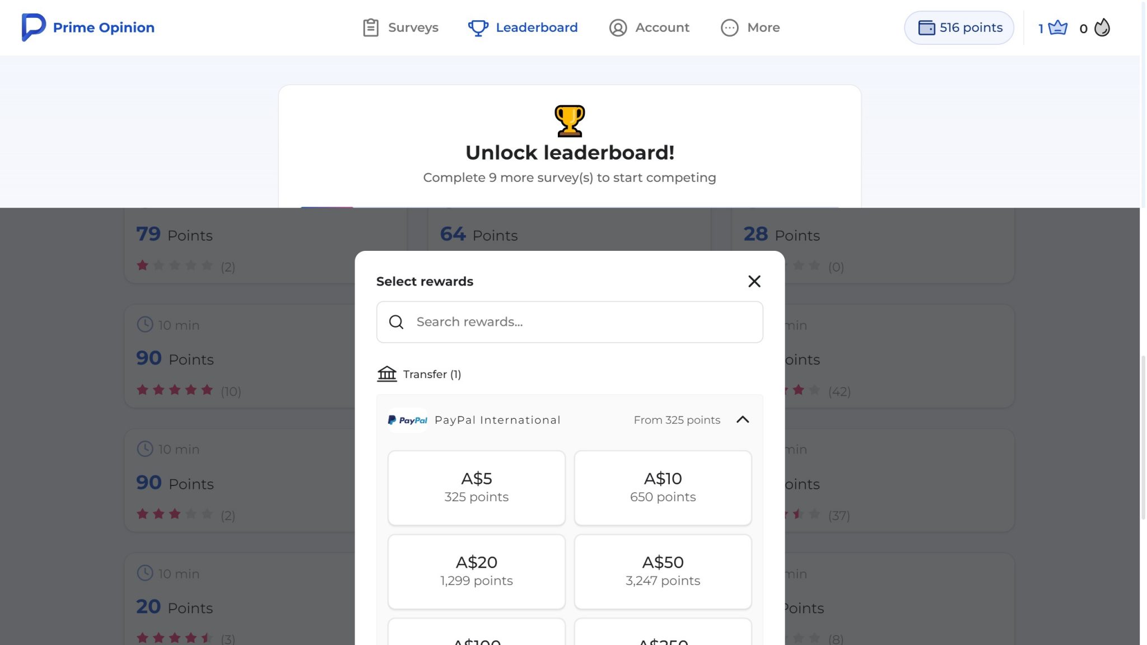Screen dimensions: 1147x645
Task: Collapse the PayPal International rewards list
Action: coord(743,419)
